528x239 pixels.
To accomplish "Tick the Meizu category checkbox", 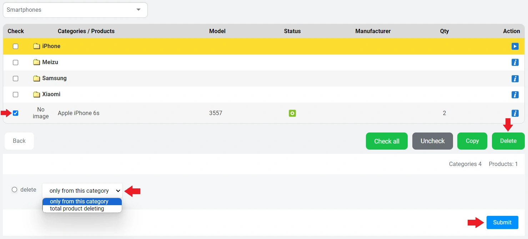I will [x=15, y=62].
